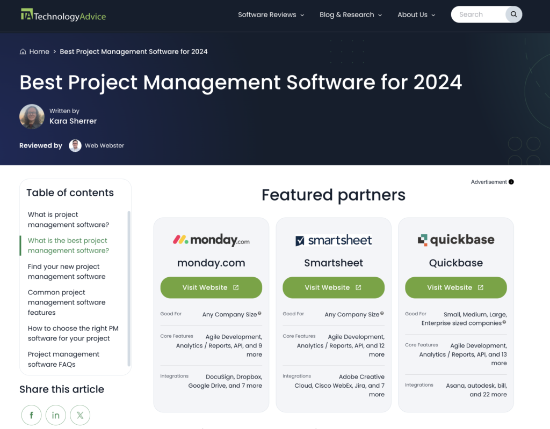Click the Quickbase logo
550x429 pixels.
(x=456, y=240)
